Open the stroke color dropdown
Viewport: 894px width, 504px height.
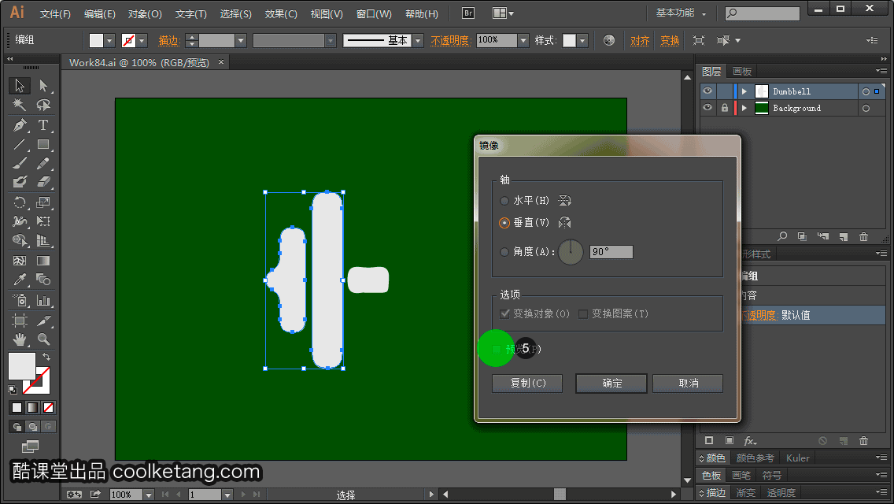point(142,40)
